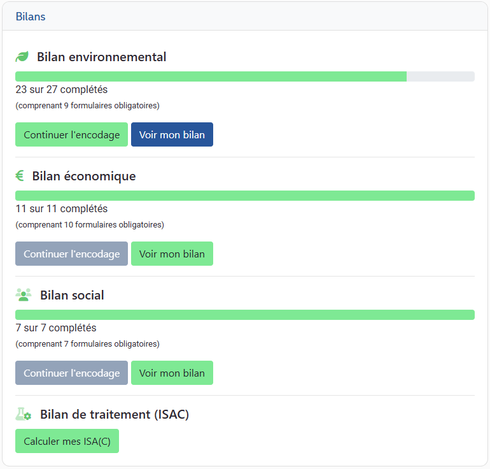Open Voir mon bilan for économique

coord(172,254)
